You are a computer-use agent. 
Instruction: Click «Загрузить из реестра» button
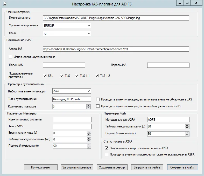pos(77,167)
